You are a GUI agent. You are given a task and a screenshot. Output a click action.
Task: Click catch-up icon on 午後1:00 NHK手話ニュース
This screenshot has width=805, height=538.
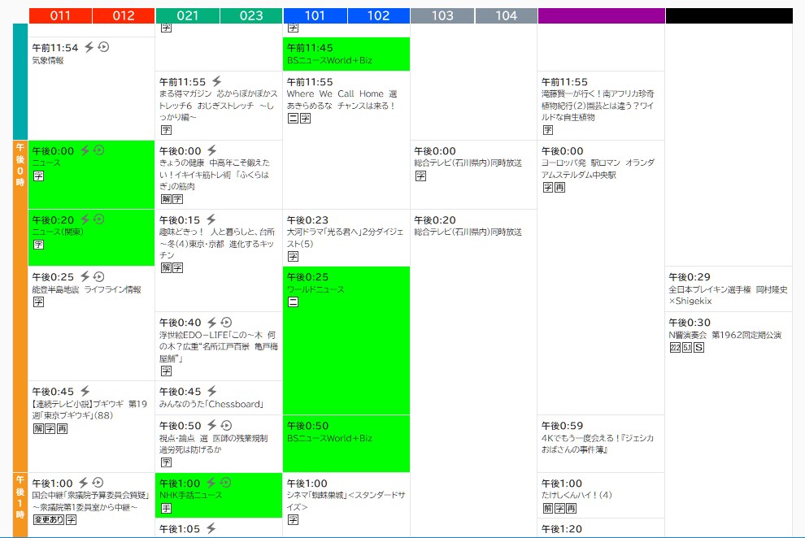(225, 483)
